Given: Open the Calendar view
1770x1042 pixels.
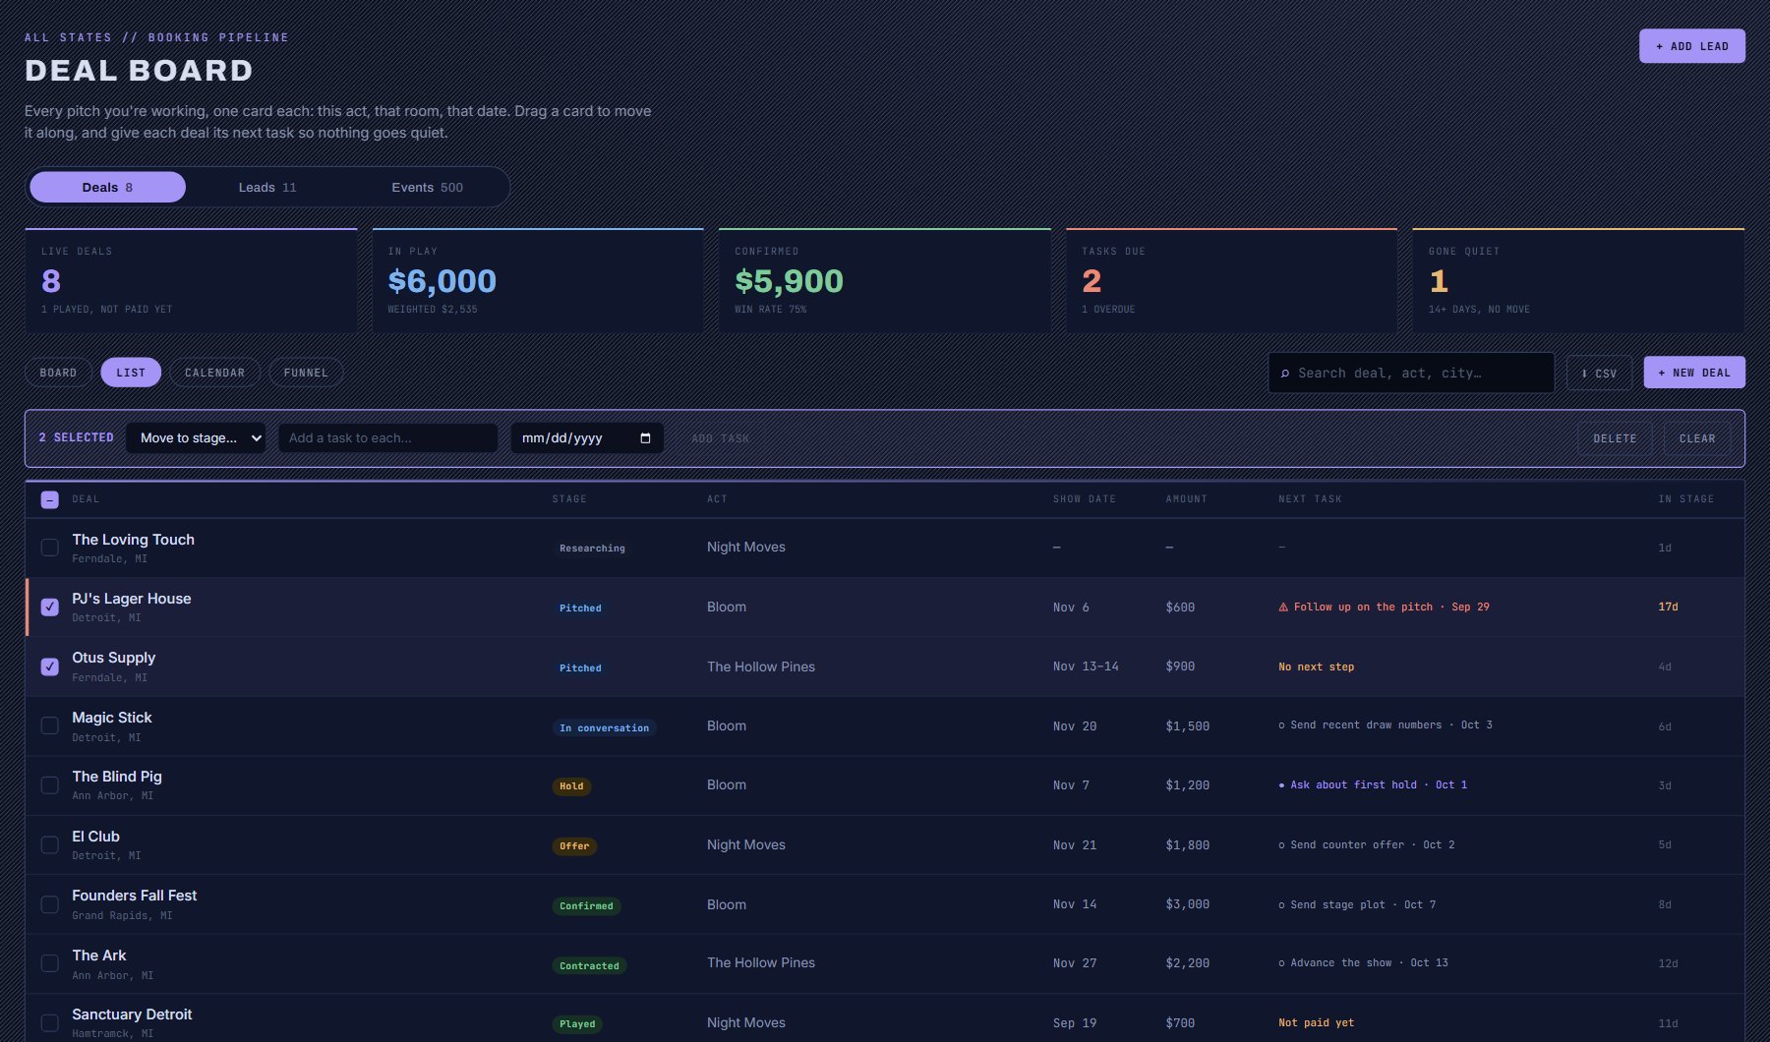Looking at the screenshot, I should click(214, 373).
